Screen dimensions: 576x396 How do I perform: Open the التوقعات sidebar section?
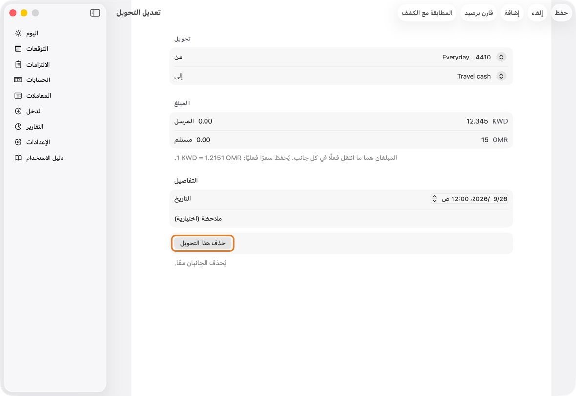(55, 49)
